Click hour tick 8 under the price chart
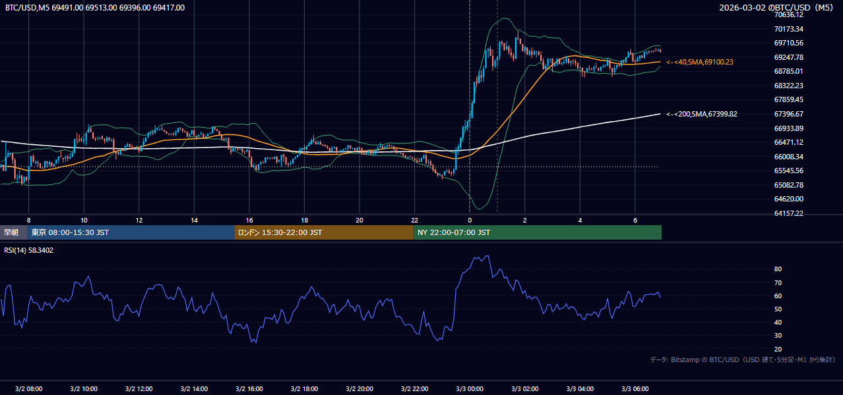This screenshot has width=843, height=395. coord(28,220)
